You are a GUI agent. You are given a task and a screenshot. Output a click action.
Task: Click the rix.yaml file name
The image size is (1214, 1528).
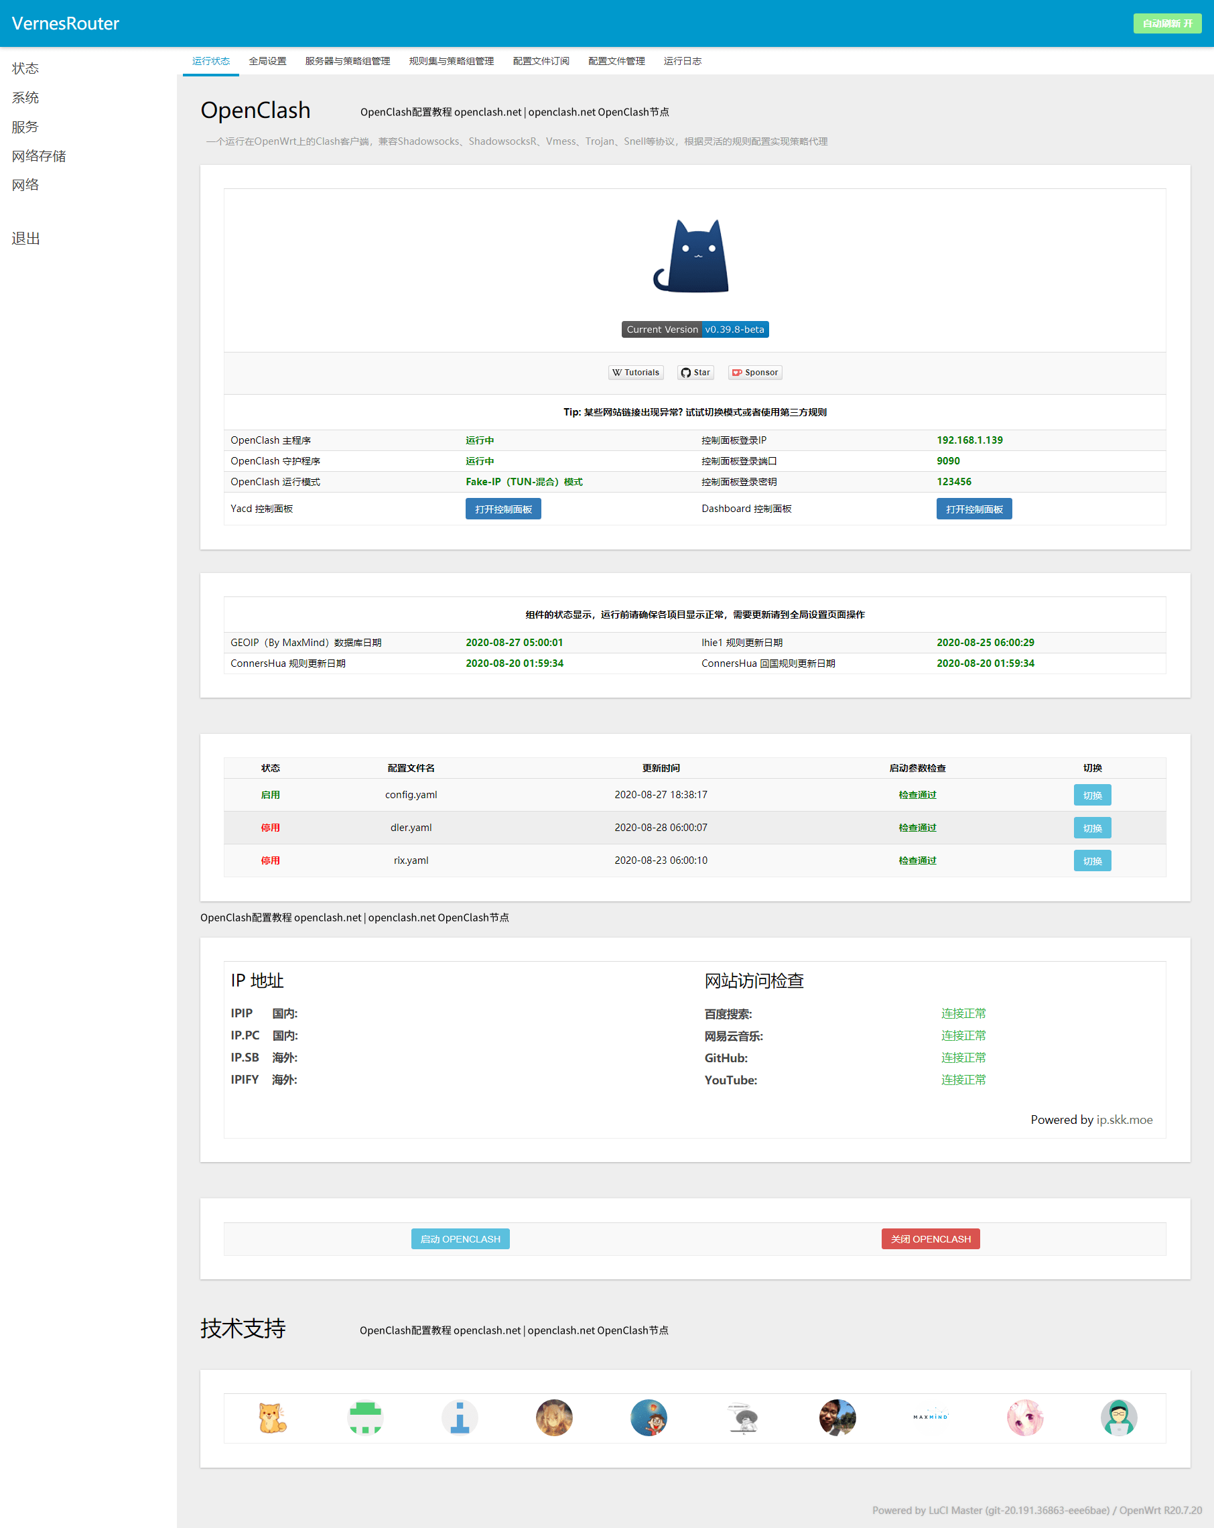pyautogui.click(x=411, y=861)
